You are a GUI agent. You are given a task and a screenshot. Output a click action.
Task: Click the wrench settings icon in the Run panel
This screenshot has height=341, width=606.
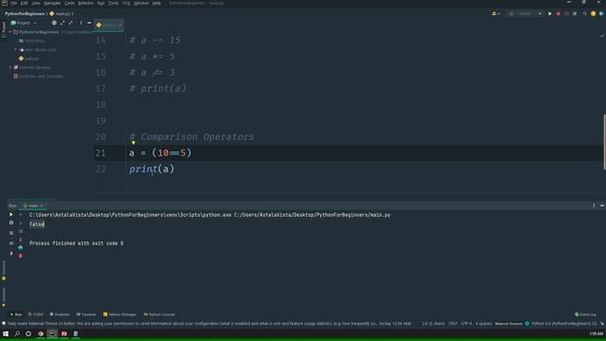(11, 224)
